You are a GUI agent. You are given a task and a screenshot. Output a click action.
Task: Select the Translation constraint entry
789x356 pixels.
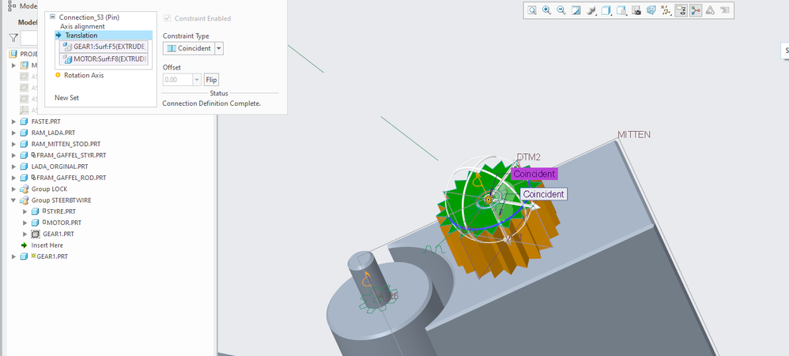pos(81,36)
